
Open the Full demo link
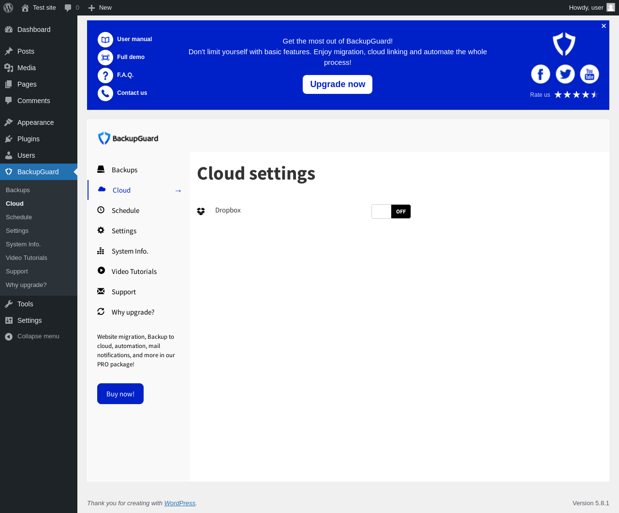[x=131, y=57]
